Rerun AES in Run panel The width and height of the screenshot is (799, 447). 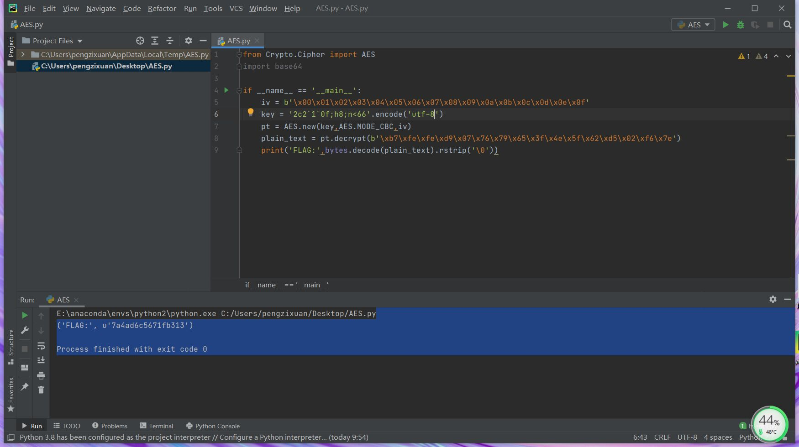[25, 315]
